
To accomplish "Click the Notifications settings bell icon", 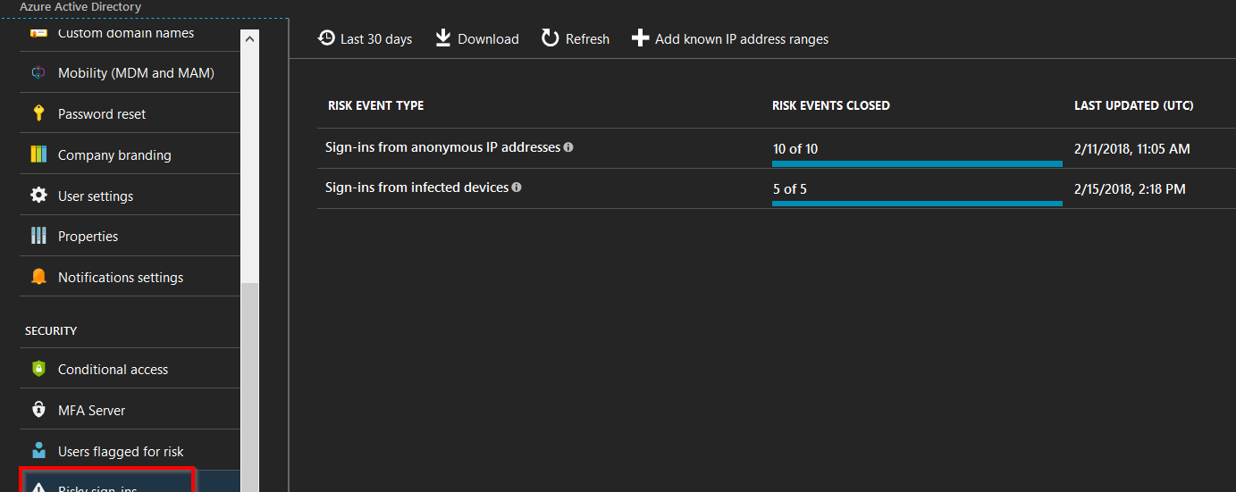I will point(38,277).
